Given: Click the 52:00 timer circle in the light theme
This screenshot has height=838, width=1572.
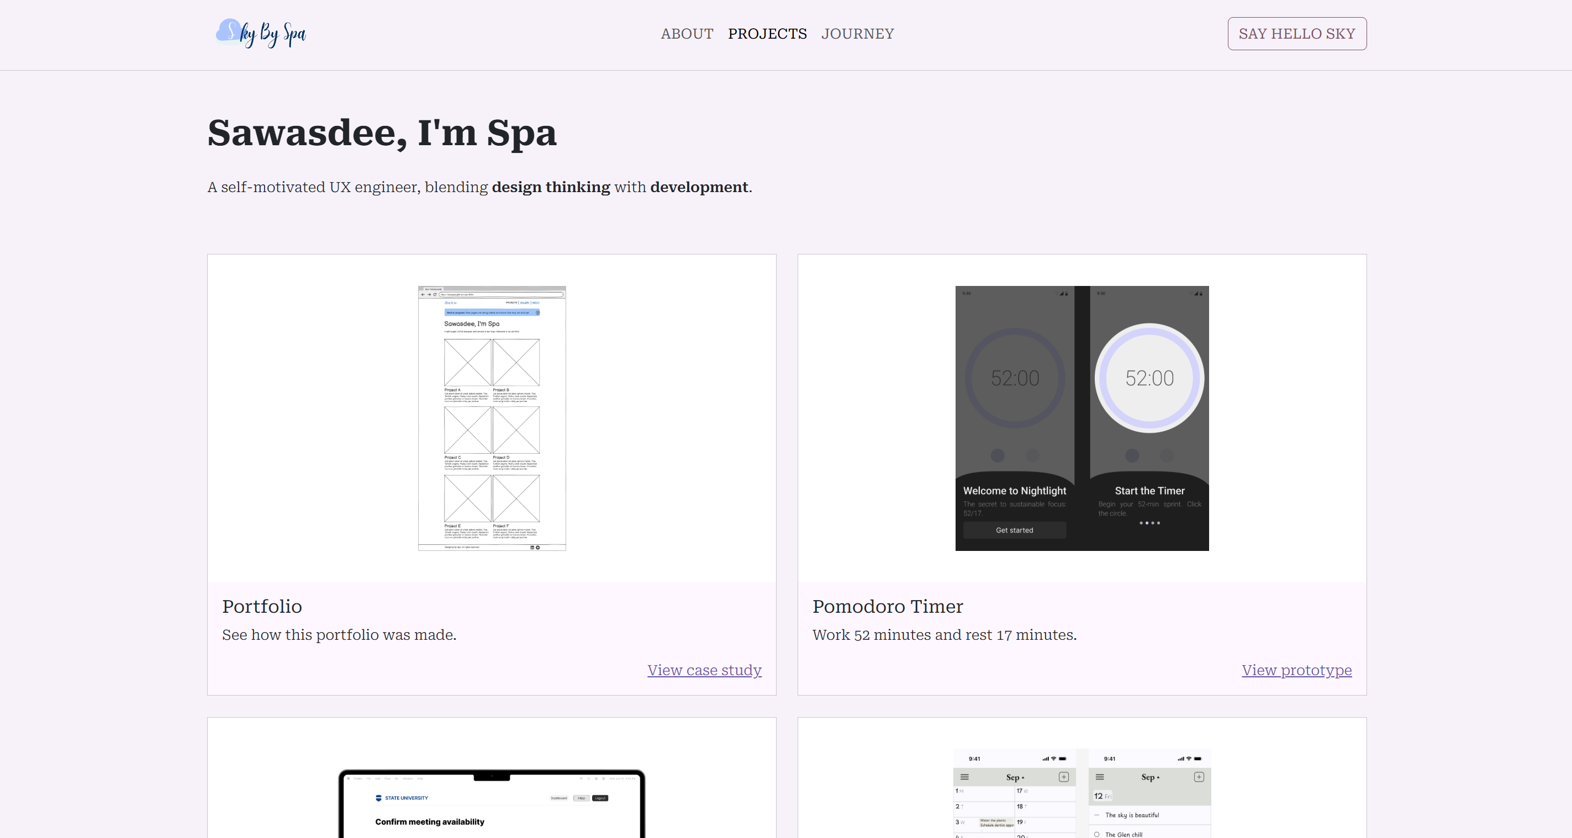Looking at the screenshot, I should pyautogui.click(x=1149, y=378).
